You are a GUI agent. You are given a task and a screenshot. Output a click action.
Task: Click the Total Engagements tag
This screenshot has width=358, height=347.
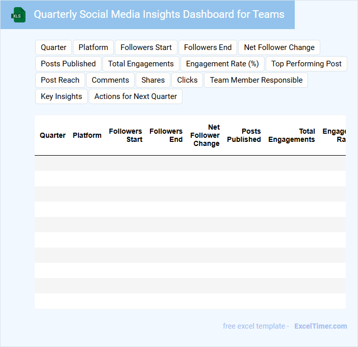141,64
